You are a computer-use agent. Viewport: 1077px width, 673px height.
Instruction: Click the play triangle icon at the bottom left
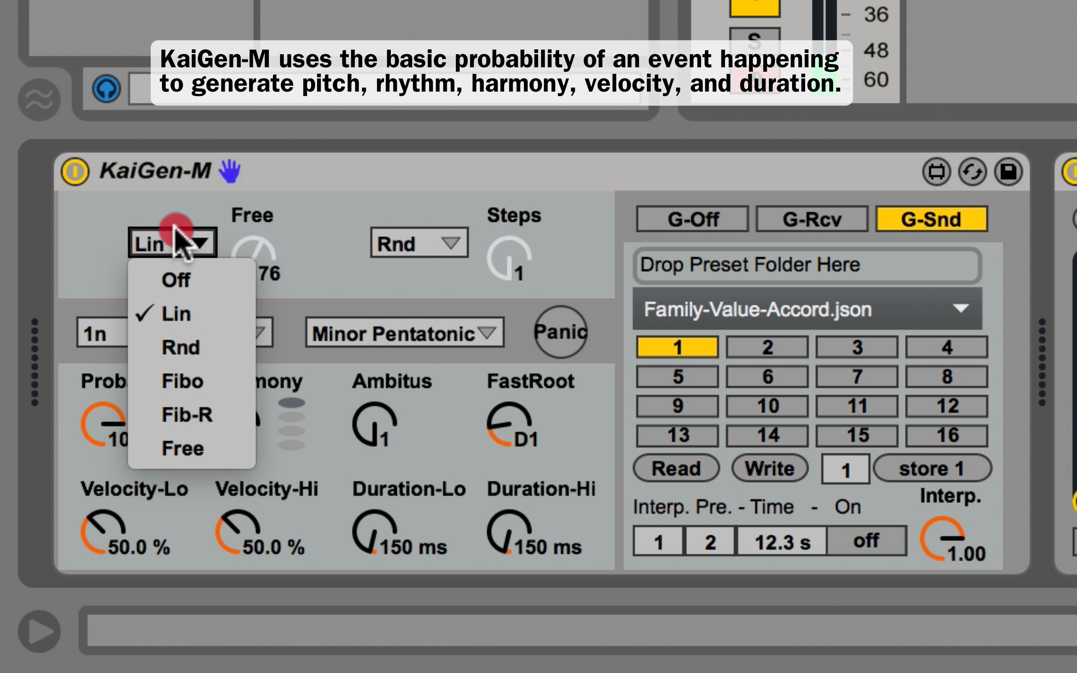pyautogui.click(x=39, y=631)
